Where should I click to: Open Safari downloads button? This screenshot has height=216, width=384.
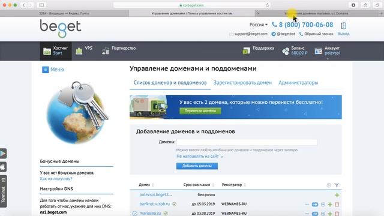353,5
